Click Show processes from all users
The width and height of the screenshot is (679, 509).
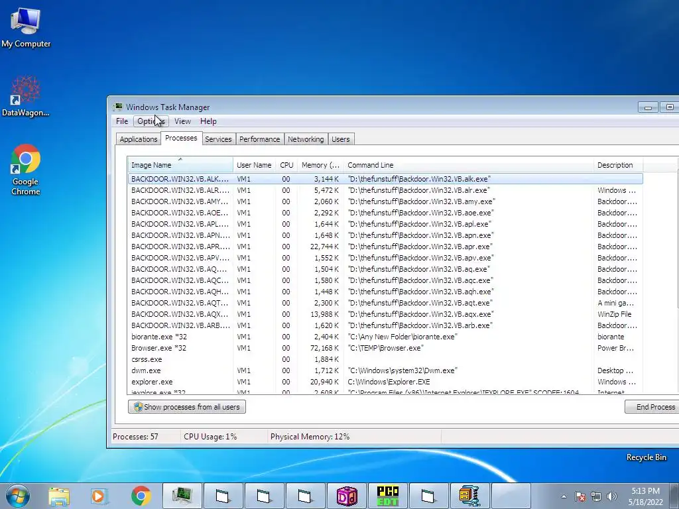tap(186, 406)
